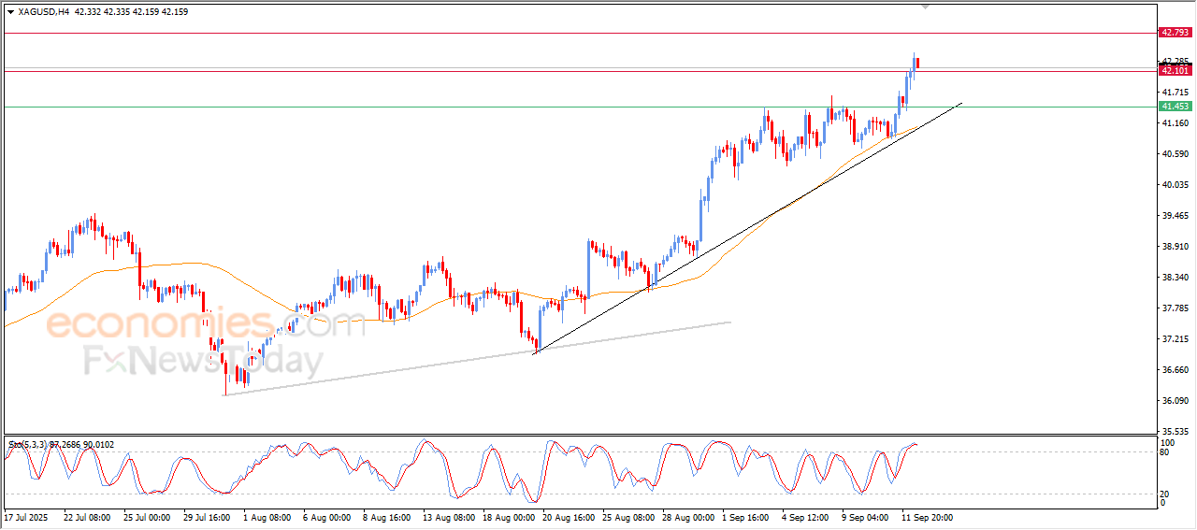The width and height of the screenshot is (1197, 530).
Task: Click the 36.660 price axis value
Action: pyautogui.click(x=1175, y=370)
